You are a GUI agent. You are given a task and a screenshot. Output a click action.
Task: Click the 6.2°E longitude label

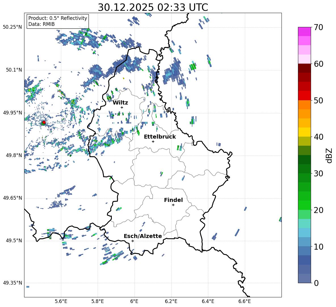point(171,301)
